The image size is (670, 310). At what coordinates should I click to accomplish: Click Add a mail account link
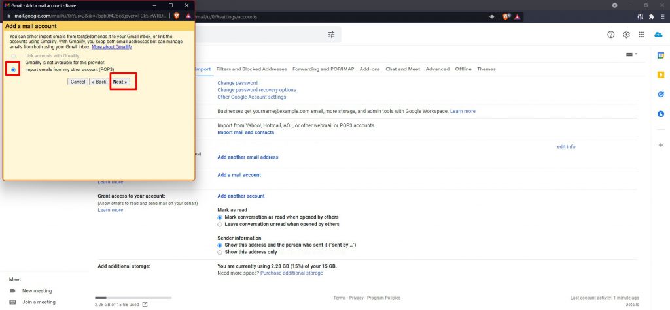pos(239,175)
